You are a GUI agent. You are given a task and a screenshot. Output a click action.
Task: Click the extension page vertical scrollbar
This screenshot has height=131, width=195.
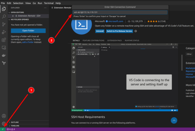tap(182, 63)
